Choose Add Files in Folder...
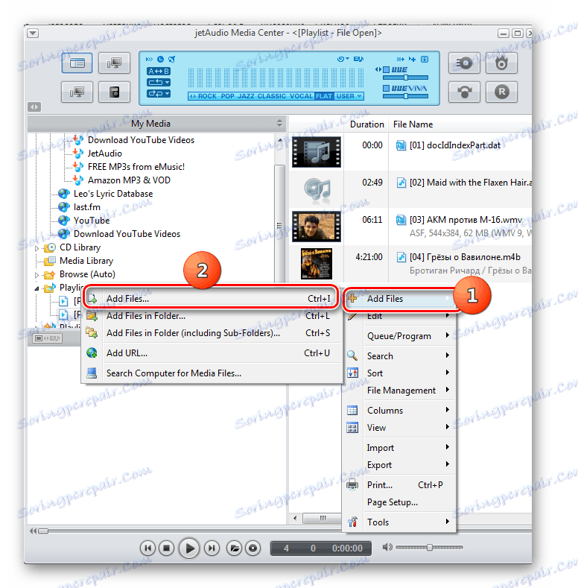 click(x=211, y=316)
